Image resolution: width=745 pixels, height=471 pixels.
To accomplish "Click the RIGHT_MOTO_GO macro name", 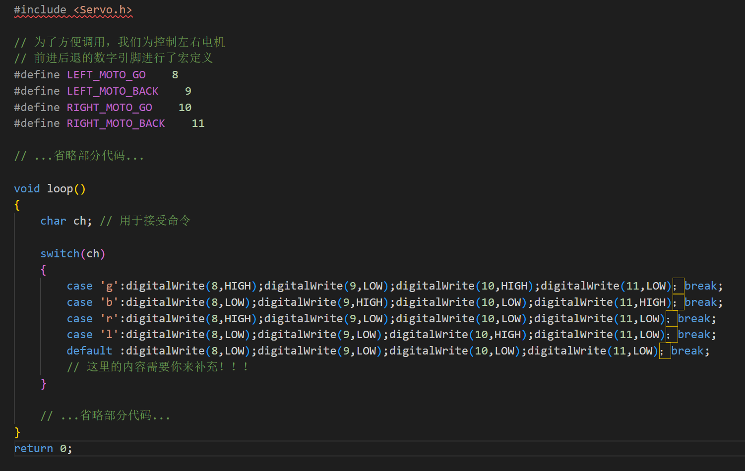I will tap(109, 108).
